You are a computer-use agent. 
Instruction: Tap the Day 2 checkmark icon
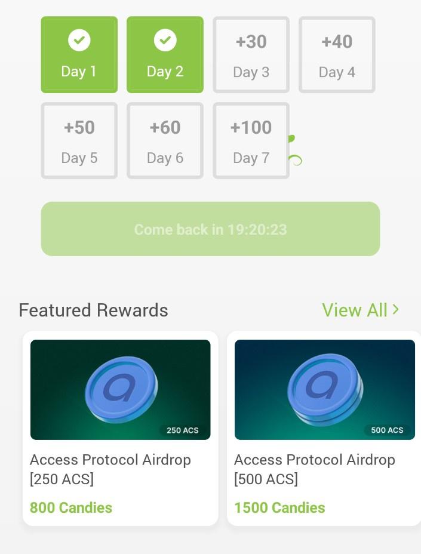coord(165,40)
